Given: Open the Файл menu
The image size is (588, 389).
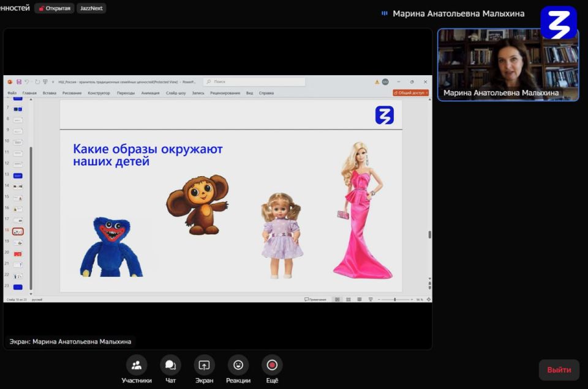Looking at the screenshot, I should pyautogui.click(x=12, y=93).
